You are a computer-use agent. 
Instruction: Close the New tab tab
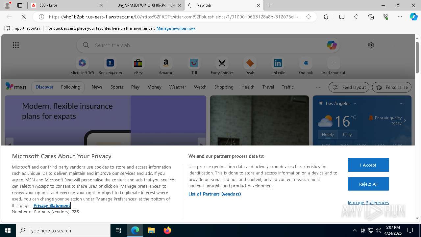pos(258,5)
